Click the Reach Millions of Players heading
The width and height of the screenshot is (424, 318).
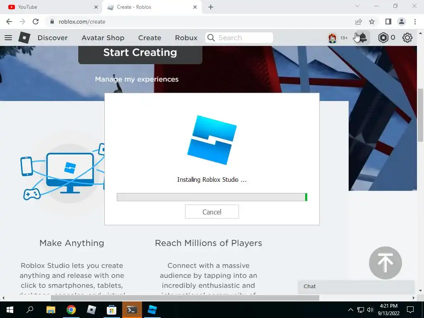tap(209, 243)
